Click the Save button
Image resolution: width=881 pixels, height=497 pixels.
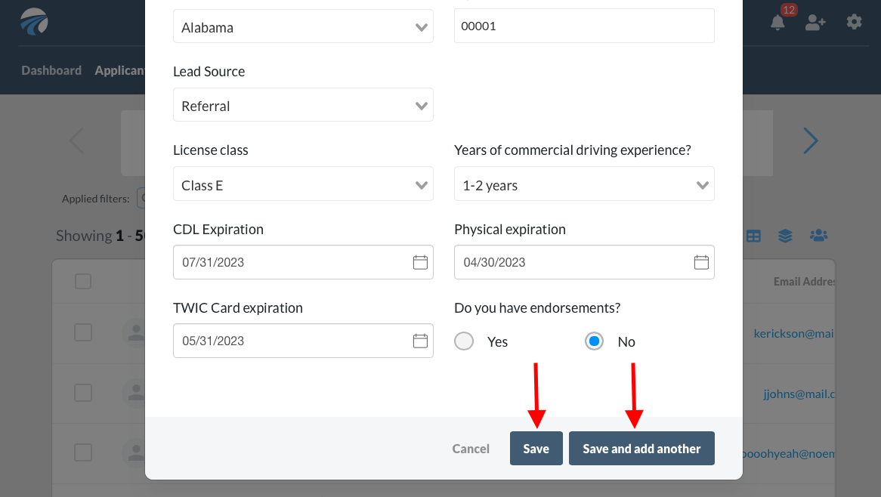point(536,449)
